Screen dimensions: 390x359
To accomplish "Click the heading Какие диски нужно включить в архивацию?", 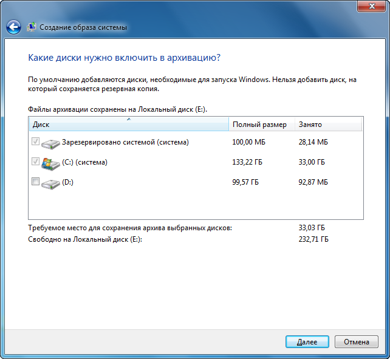I will pyautogui.click(x=124, y=58).
